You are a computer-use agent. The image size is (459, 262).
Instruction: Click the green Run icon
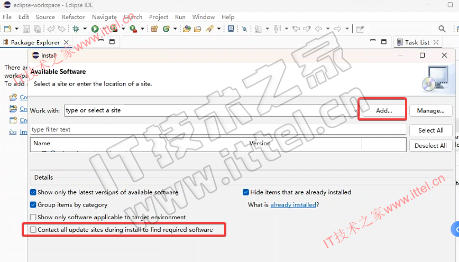[95, 29]
